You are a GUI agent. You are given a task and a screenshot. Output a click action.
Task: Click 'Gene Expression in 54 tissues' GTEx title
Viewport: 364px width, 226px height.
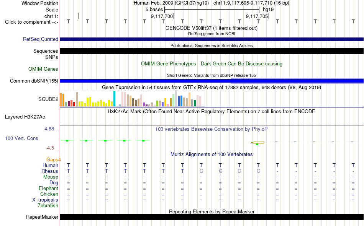(x=212, y=88)
